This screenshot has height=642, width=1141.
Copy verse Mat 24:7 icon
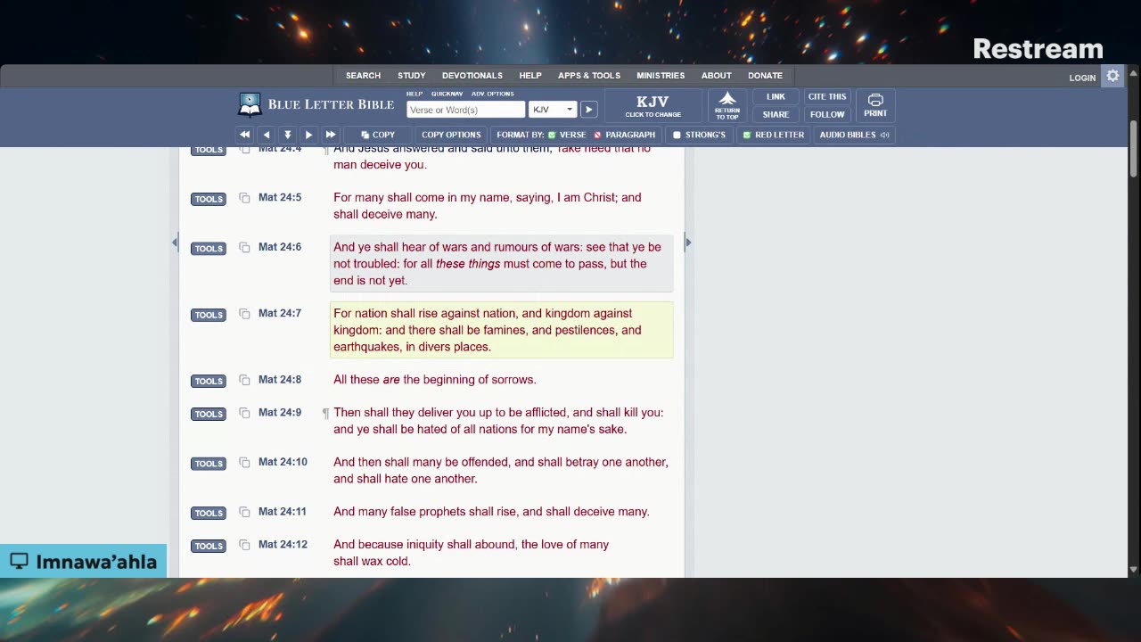click(x=244, y=314)
